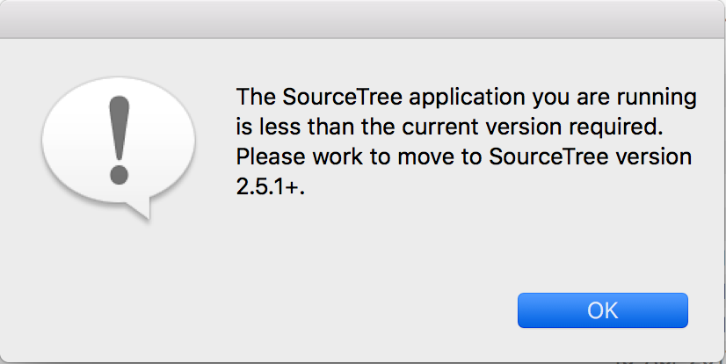Click the word 'SourceTree' in the first line
The height and width of the screenshot is (364, 726).
pyautogui.click(x=343, y=98)
